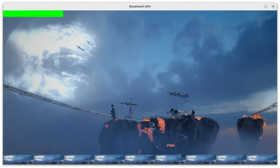Click the Basemark GPU title bar text

coord(140,6)
